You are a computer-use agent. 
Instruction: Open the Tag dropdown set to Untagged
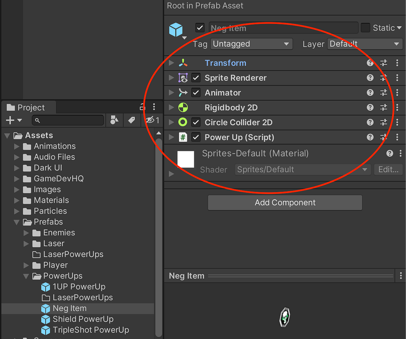click(251, 44)
